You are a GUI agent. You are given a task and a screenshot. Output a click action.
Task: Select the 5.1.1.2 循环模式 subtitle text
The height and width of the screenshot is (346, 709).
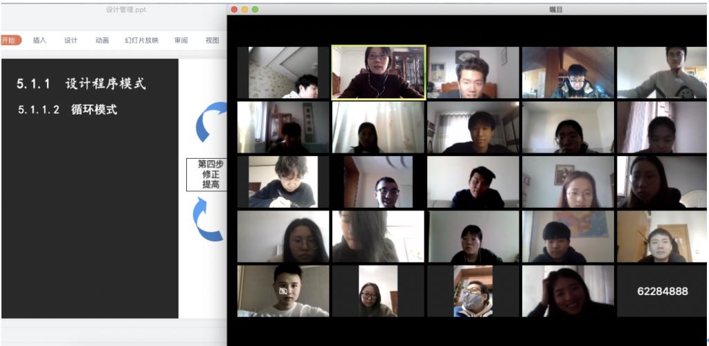(x=67, y=109)
